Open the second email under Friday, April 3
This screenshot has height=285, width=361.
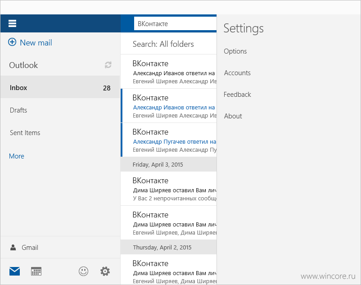click(x=168, y=223)
